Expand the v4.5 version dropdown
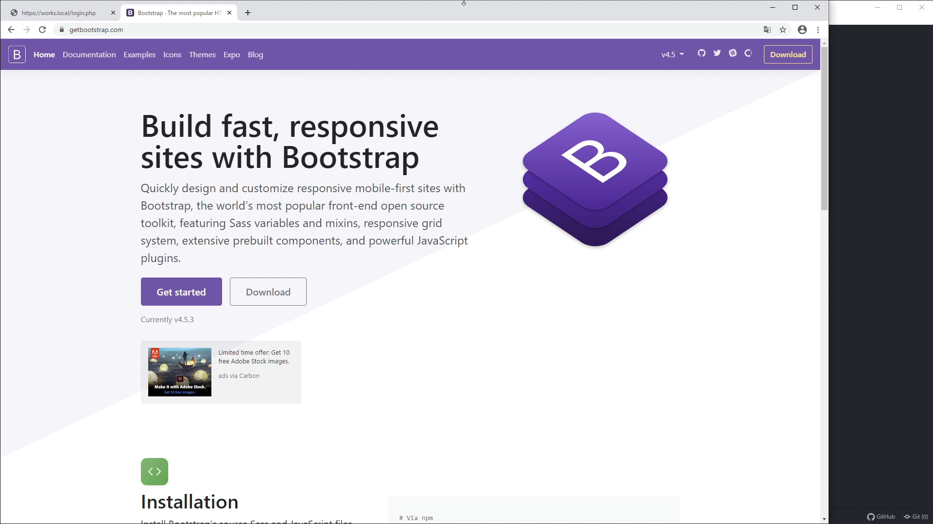 673,54
